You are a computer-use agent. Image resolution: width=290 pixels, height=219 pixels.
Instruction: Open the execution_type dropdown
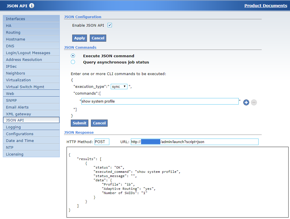click(119, 86)
